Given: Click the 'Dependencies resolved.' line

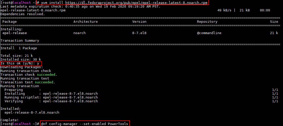Looking at the screenshot, I should [23, 14].
